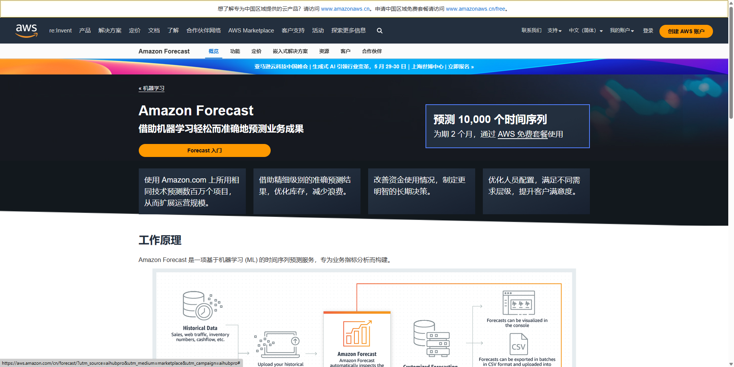Open the 探索更多信息 menu
The width and height of the screenshot is (734, 367).
(348, 31)
